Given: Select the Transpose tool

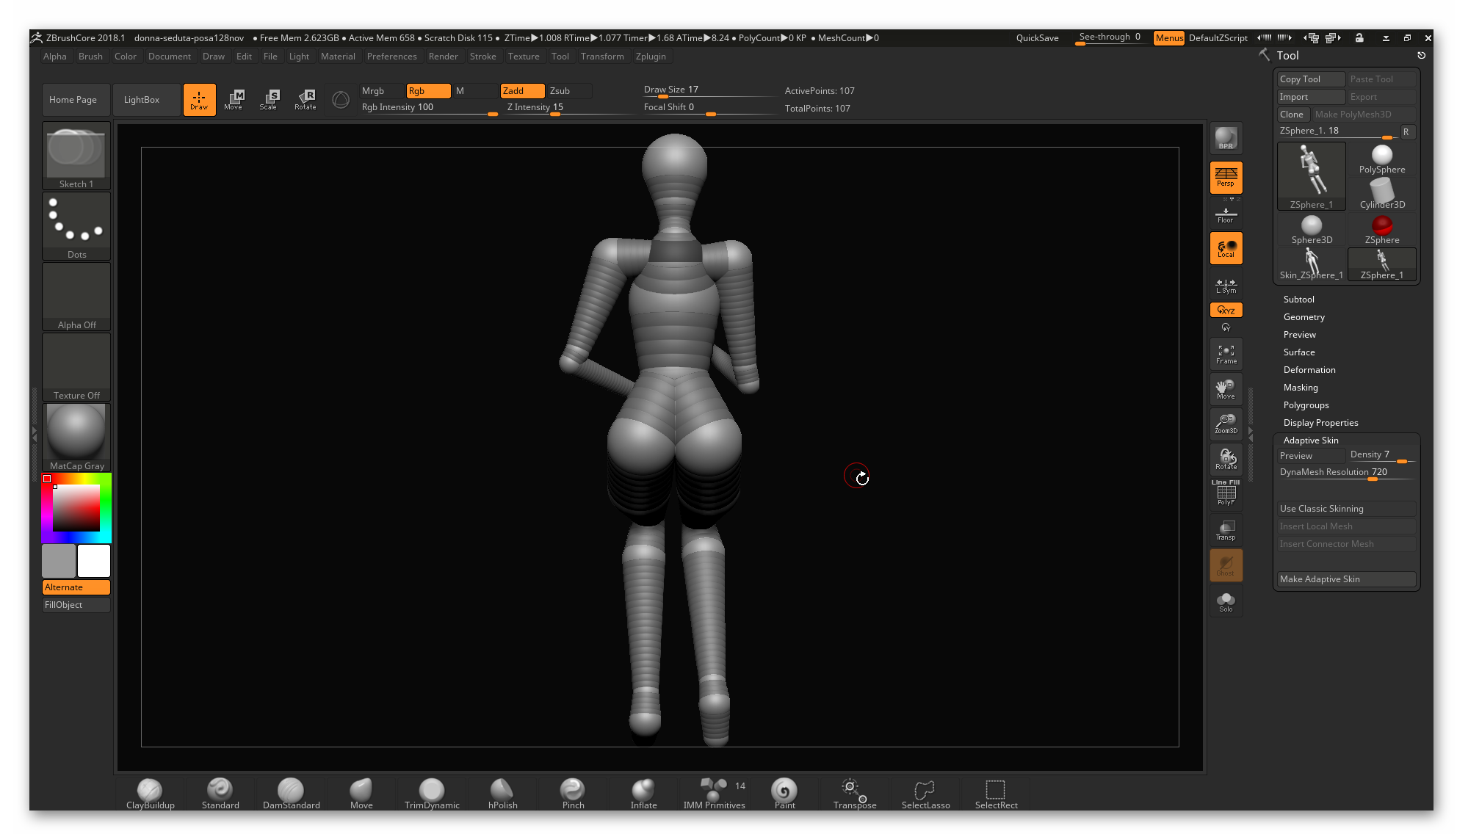Looking at the screenshot, I should point(853,793).
